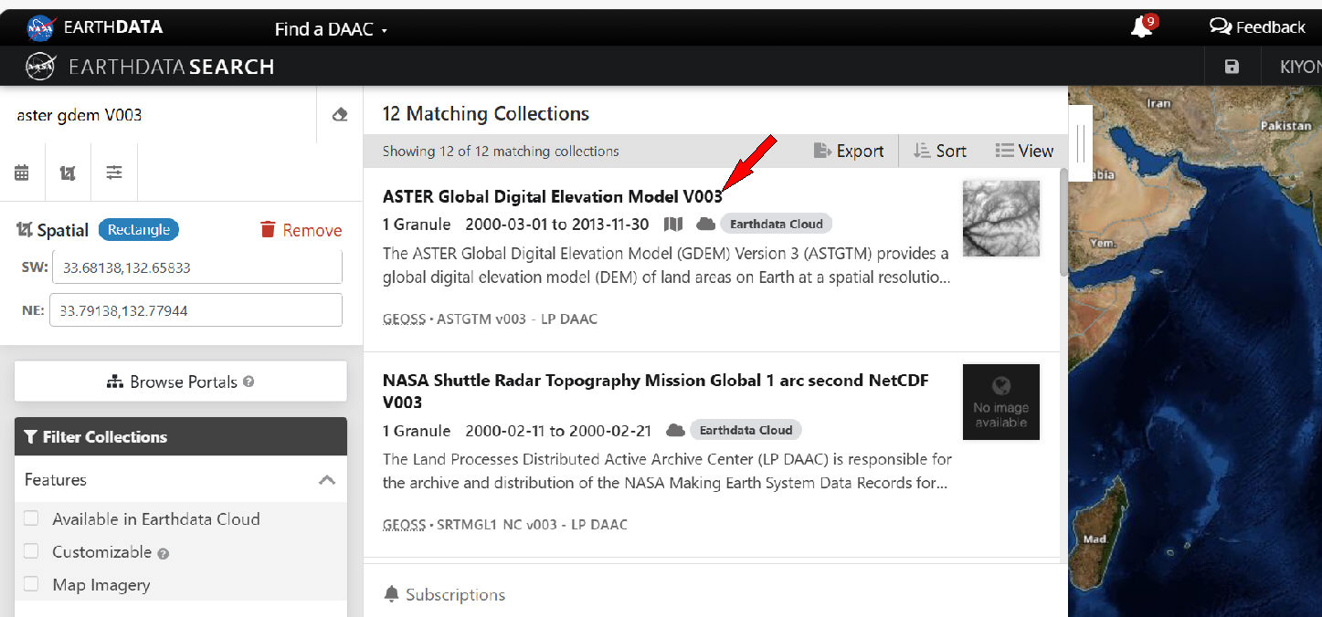Click the save project floppy icon
Viewport: 1322px width, 617px height.
1232,67
